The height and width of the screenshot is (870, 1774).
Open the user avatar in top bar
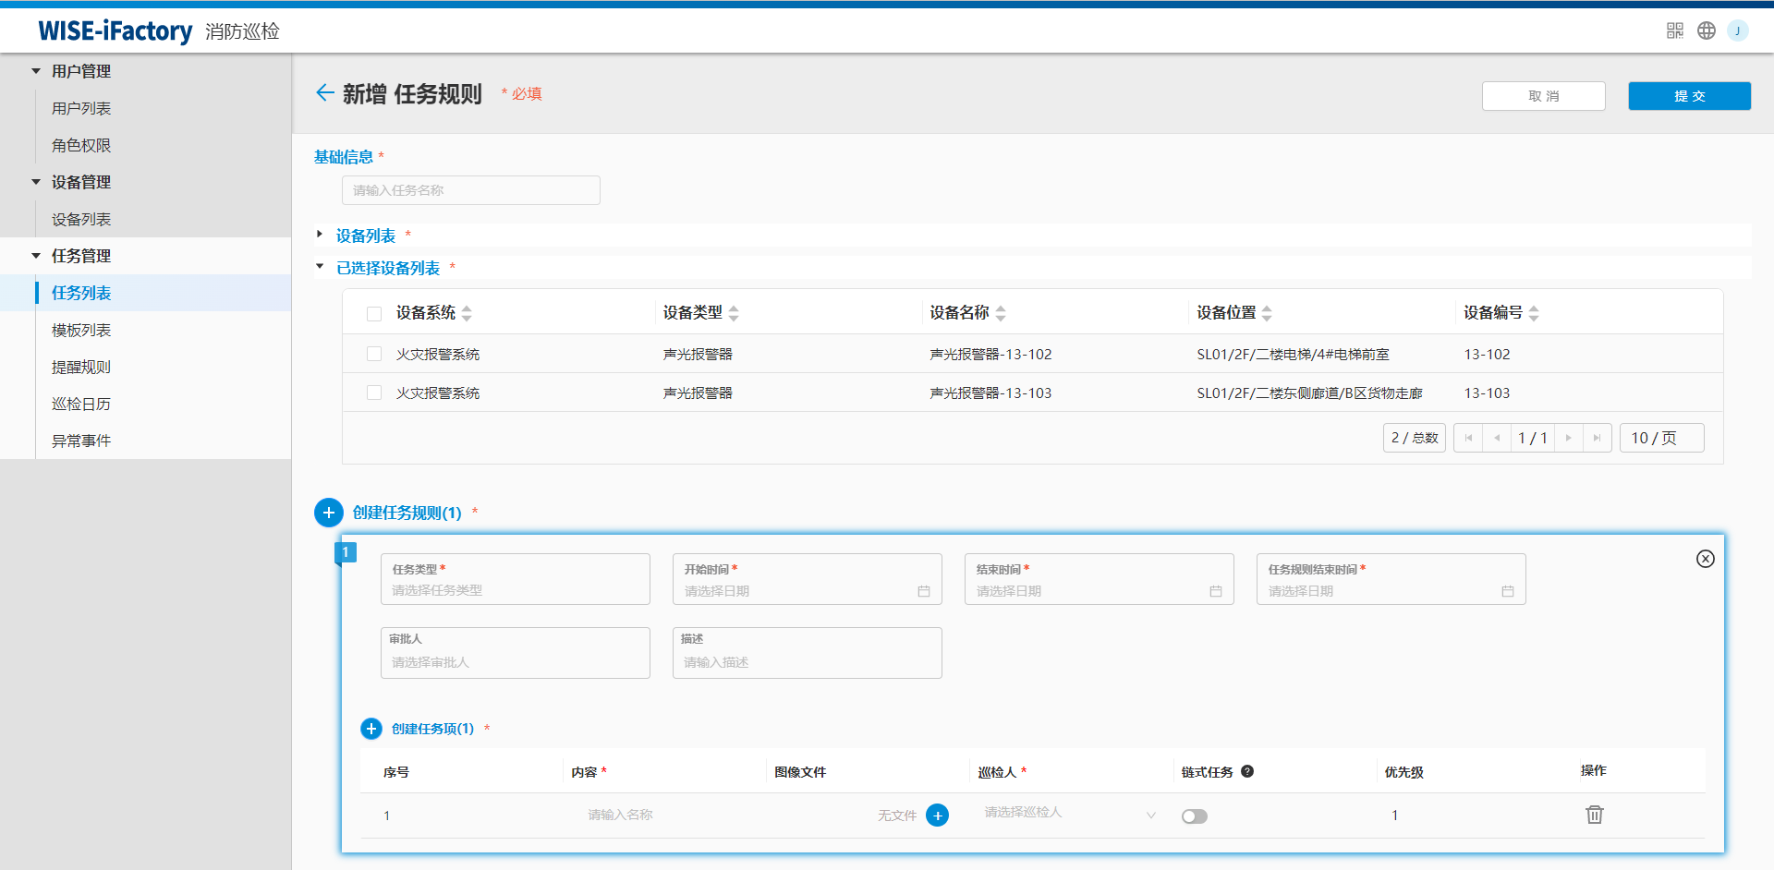click(x=1737, y=30)
